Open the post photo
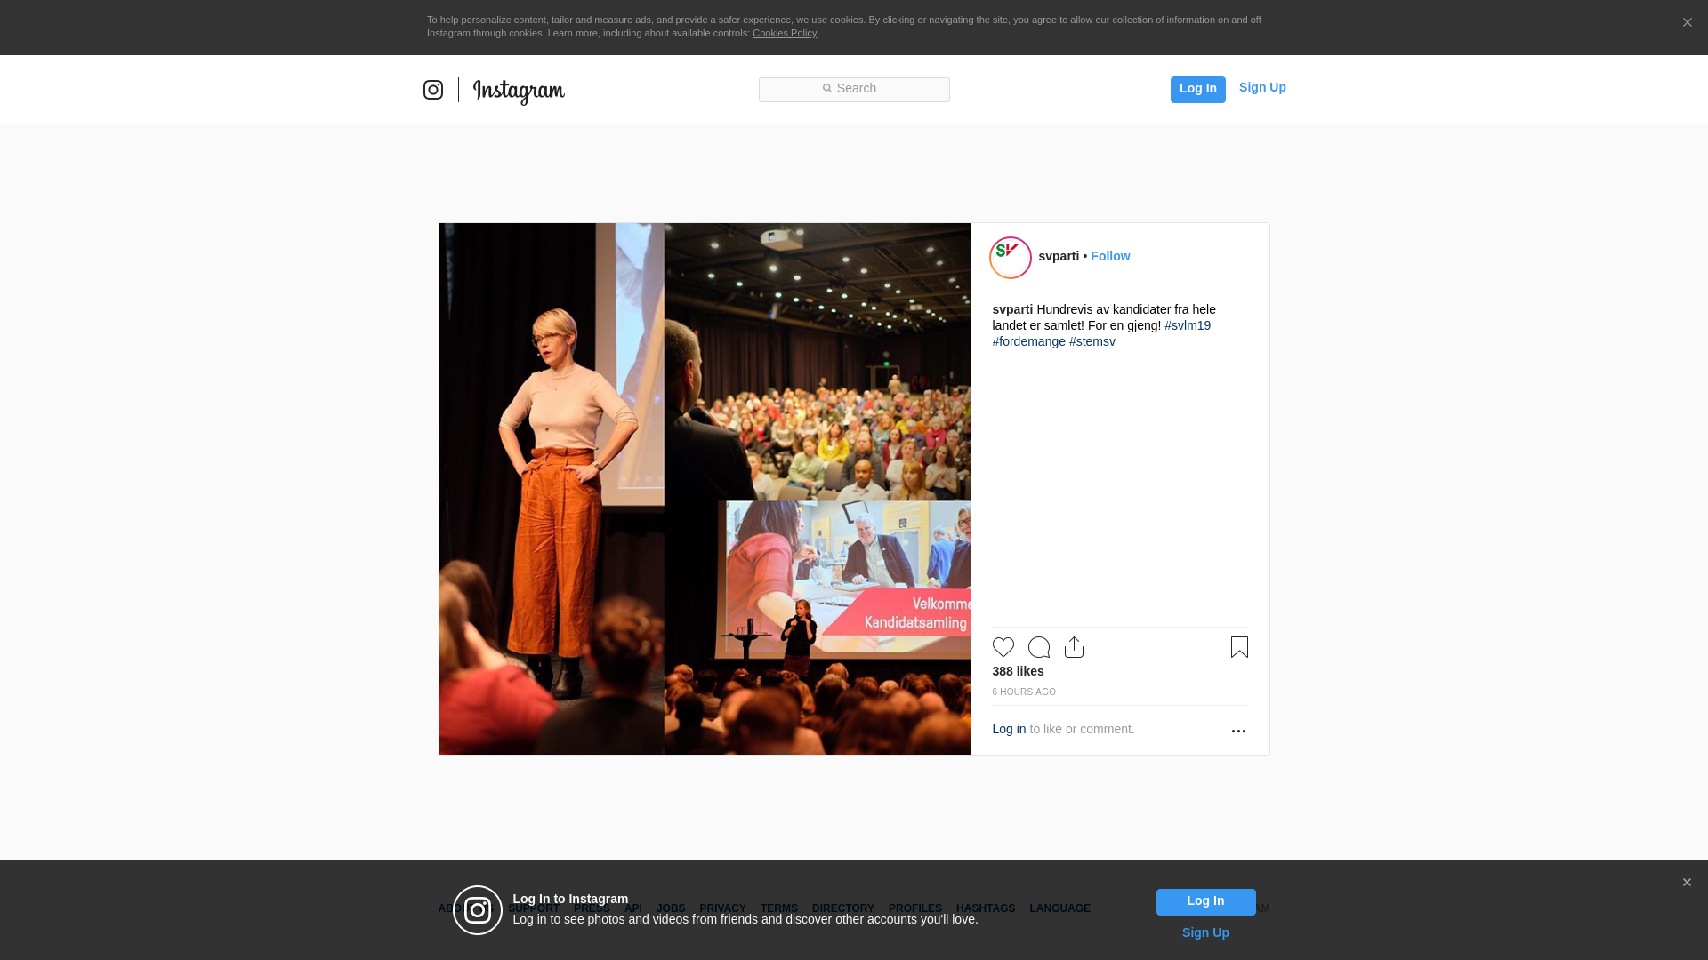The height and width of the screenshot is (960, 1708). click(705, 489)
